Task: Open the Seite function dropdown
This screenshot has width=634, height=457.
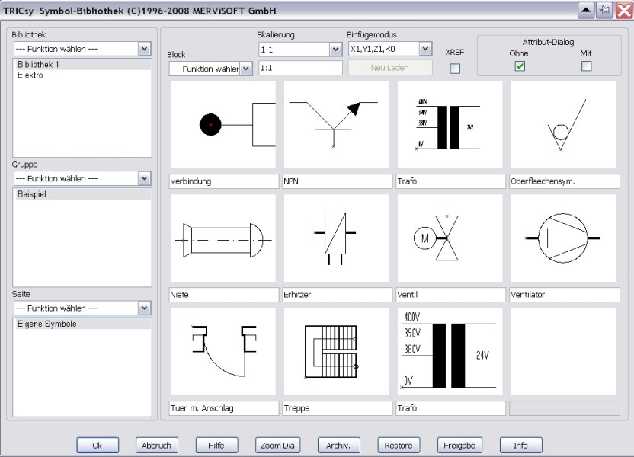Action: click(x=82, y=308)
